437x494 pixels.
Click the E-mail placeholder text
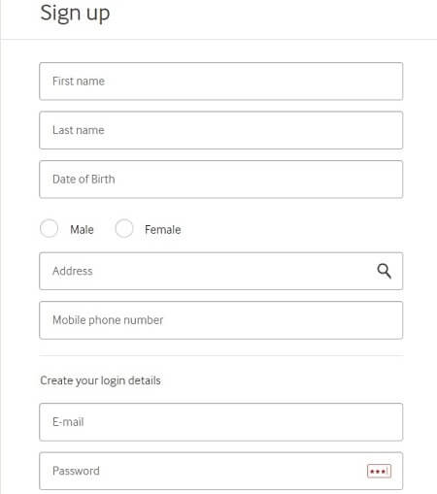point(68,422)
